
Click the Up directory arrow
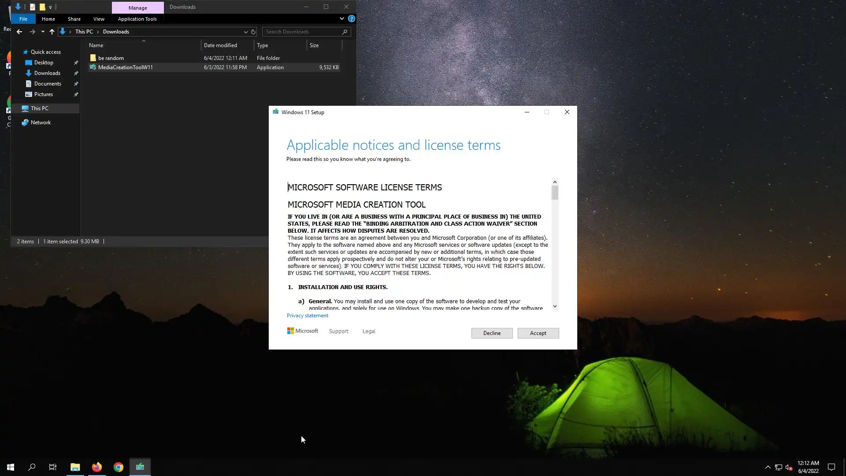[52, 32]
